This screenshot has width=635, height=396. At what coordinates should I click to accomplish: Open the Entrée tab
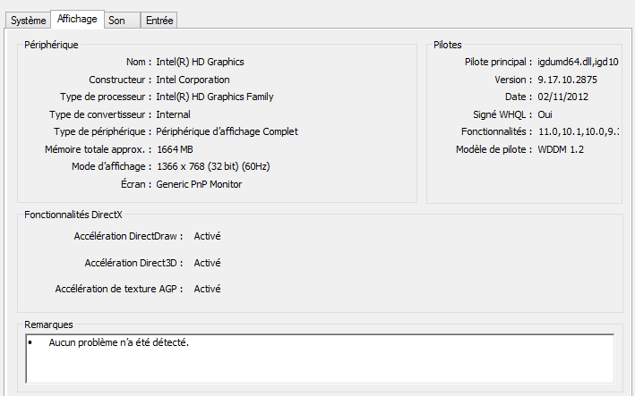pos(159,21)
